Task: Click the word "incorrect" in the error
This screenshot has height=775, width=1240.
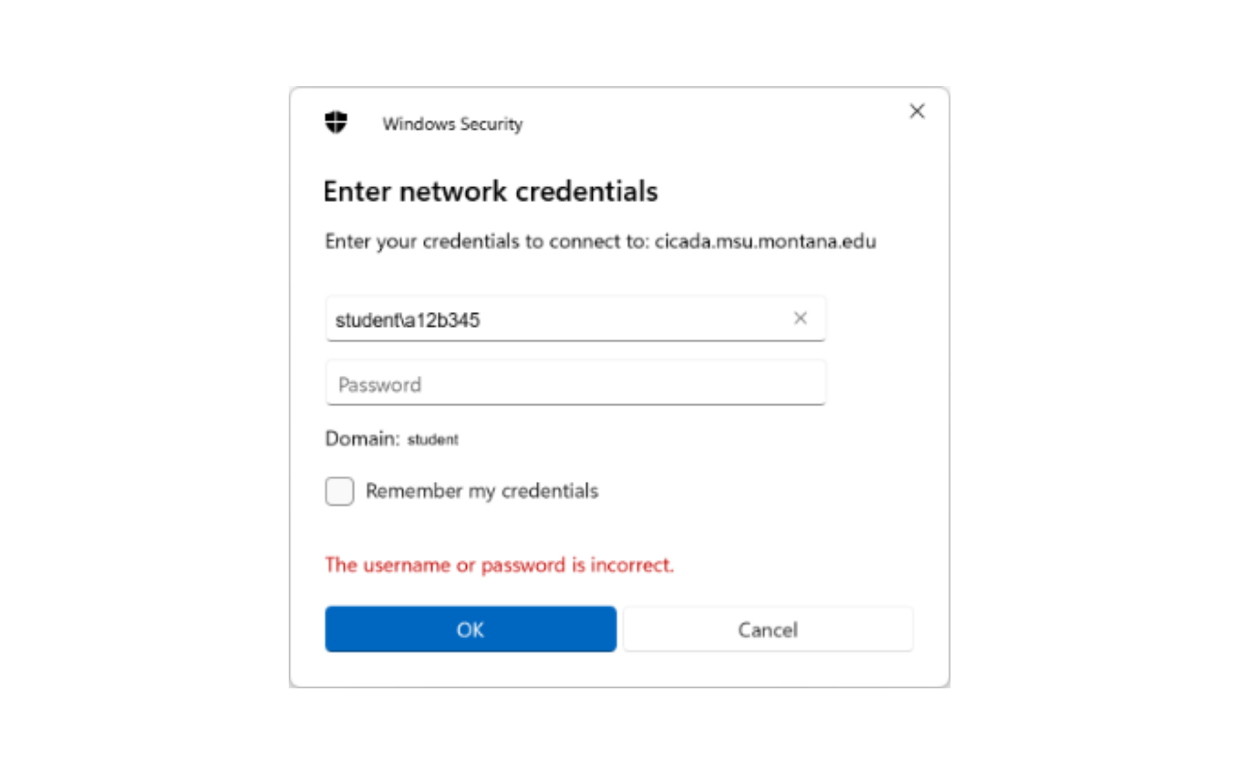Action: coord(631,565)
